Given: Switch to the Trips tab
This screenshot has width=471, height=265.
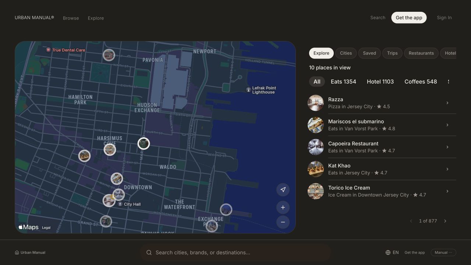Looking at the screenshot, I should 392,53.
